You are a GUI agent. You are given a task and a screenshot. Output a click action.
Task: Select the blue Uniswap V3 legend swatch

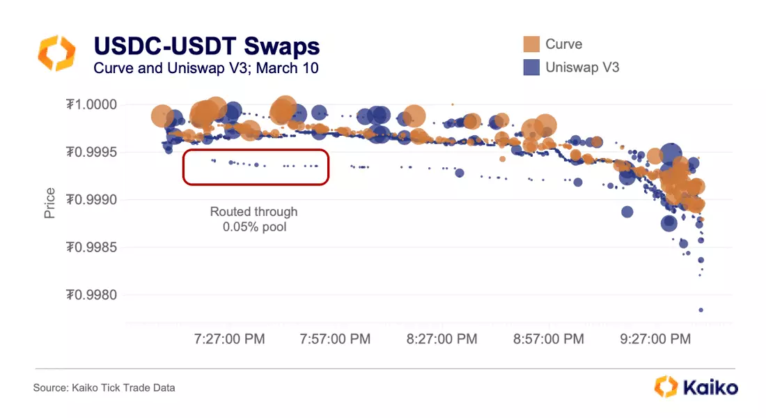531,67
